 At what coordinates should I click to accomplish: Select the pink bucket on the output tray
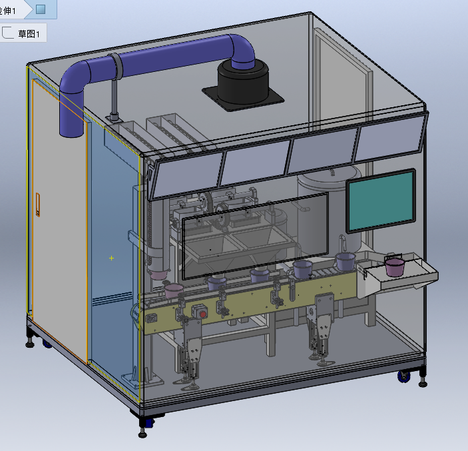[395, 267]
